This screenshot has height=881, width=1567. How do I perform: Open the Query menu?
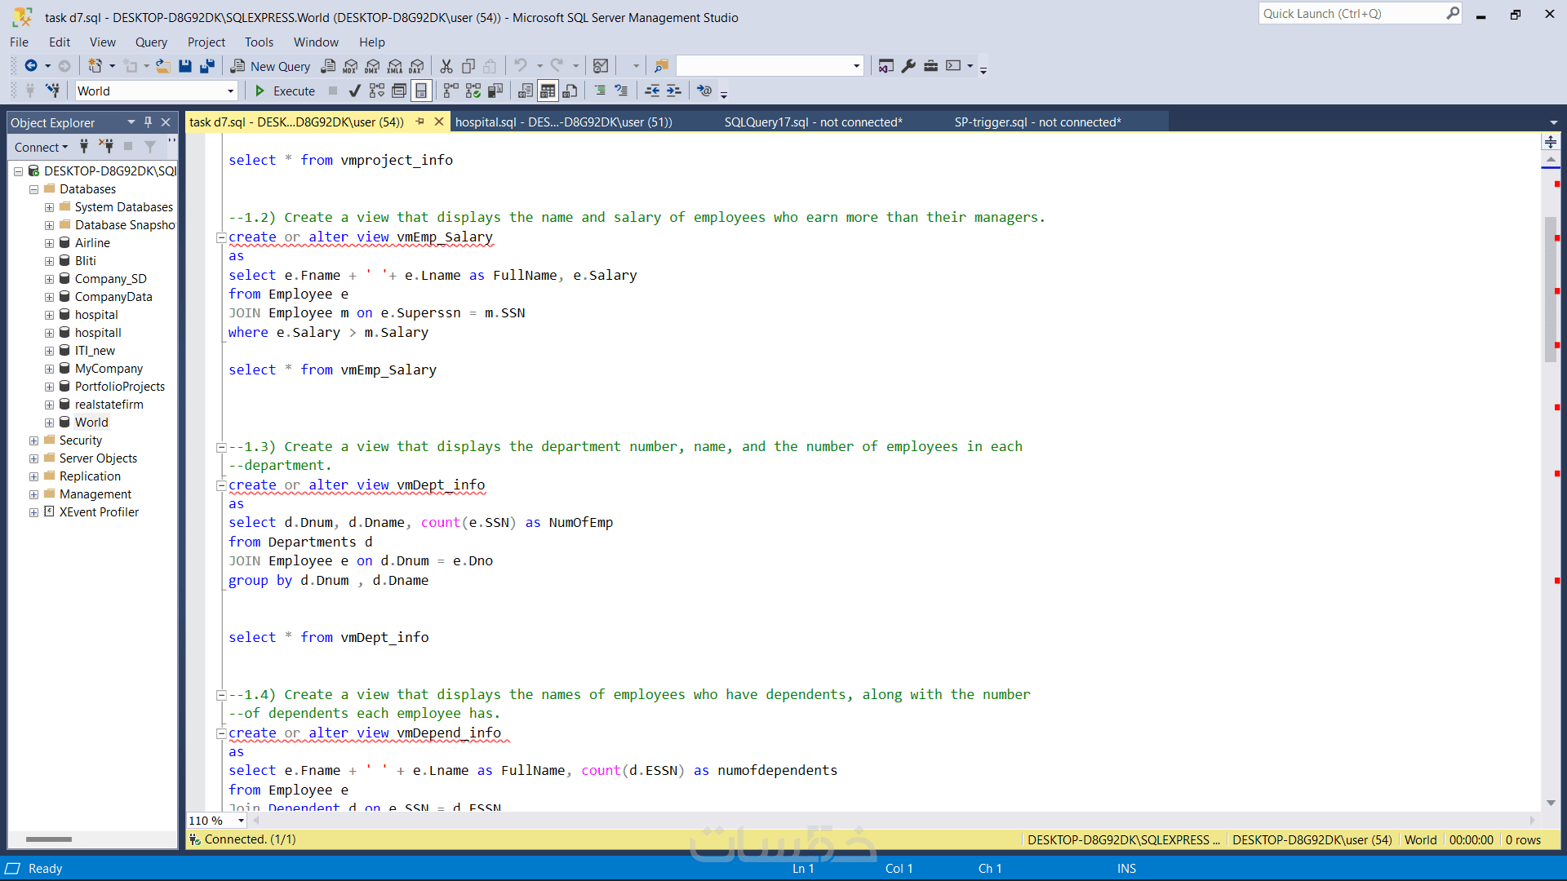(x=151, y=42)
